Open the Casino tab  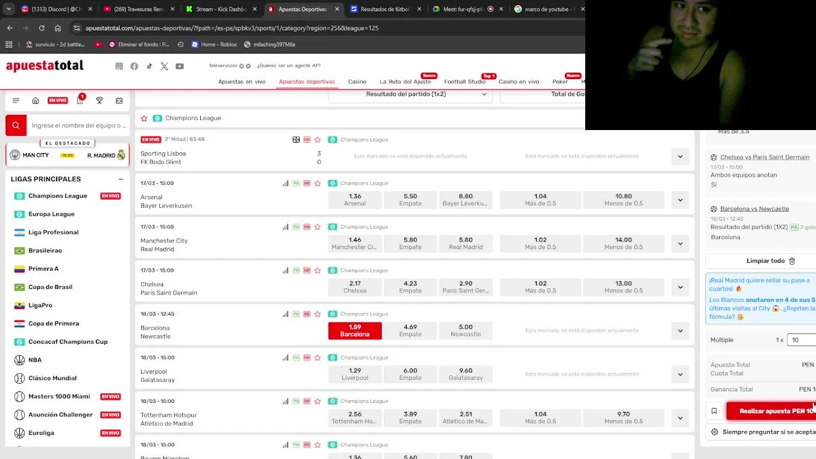[357, 82]
